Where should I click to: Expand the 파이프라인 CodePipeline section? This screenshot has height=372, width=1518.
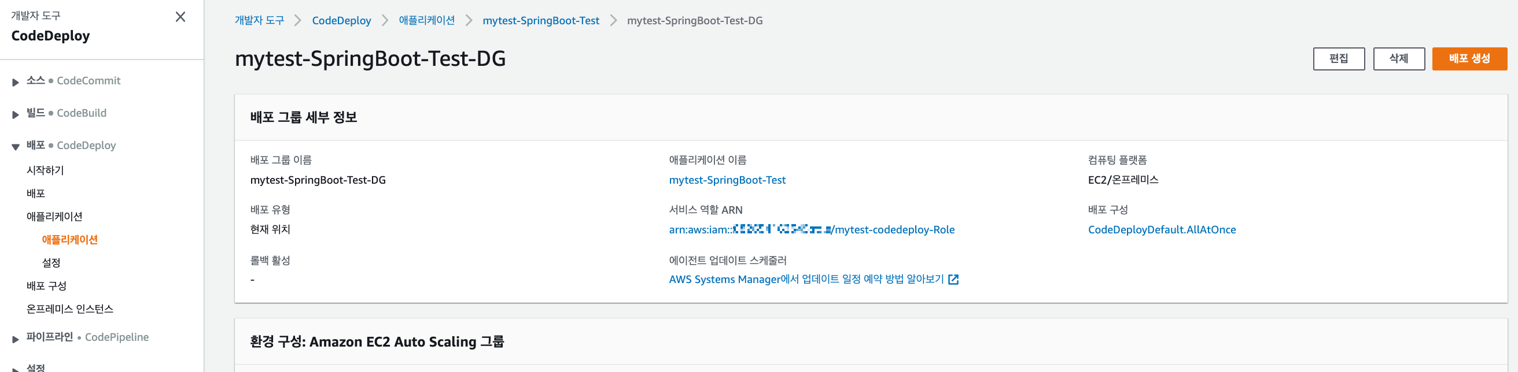(x=15, y=339)
